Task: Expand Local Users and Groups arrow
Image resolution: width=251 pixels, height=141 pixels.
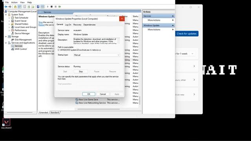Action: [9, 27]
